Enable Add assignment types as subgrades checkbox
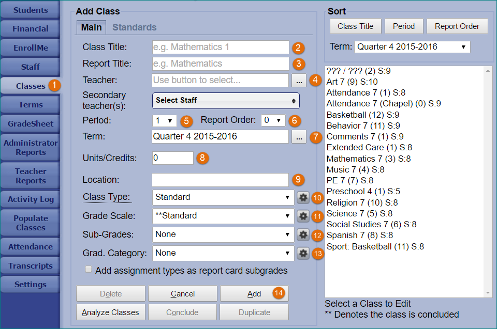This screenshot has width=497, height=329. click(89, 270)
